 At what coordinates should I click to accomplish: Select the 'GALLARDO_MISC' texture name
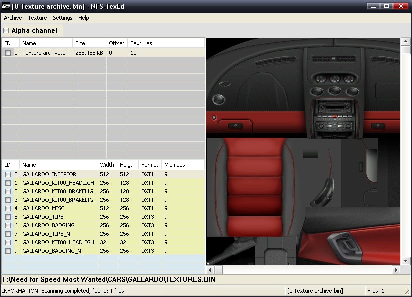tap(43, 208)
